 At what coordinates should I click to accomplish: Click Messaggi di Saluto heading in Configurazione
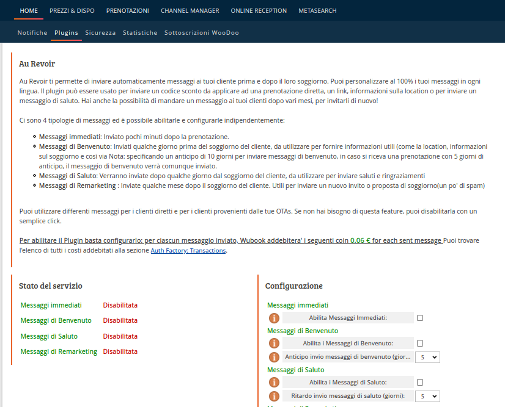296,370
